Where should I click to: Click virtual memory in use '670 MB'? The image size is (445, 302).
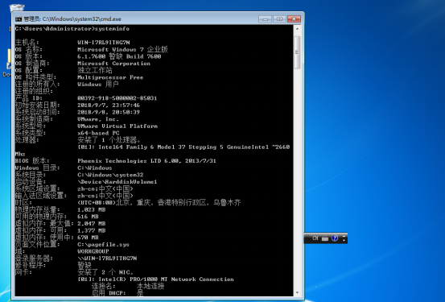point(88,238)
